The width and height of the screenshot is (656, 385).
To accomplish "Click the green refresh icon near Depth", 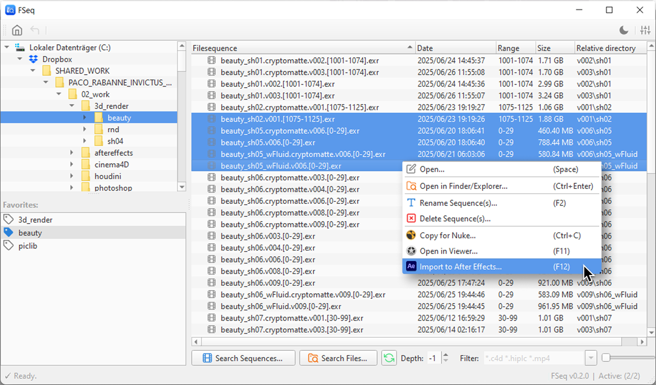I will (x=389, y=358).
